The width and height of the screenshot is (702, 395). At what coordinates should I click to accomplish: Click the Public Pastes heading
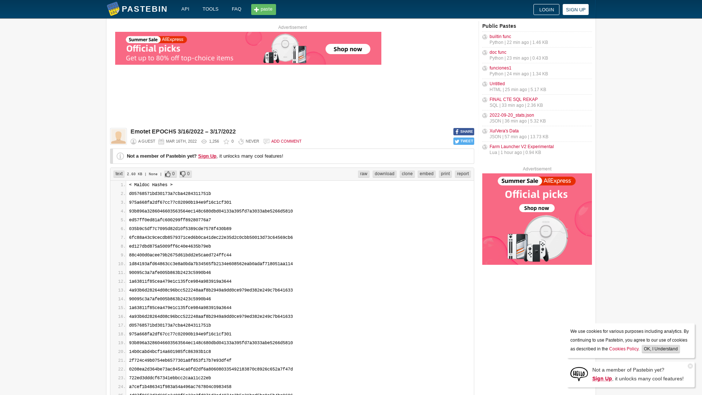coord(499,26)
